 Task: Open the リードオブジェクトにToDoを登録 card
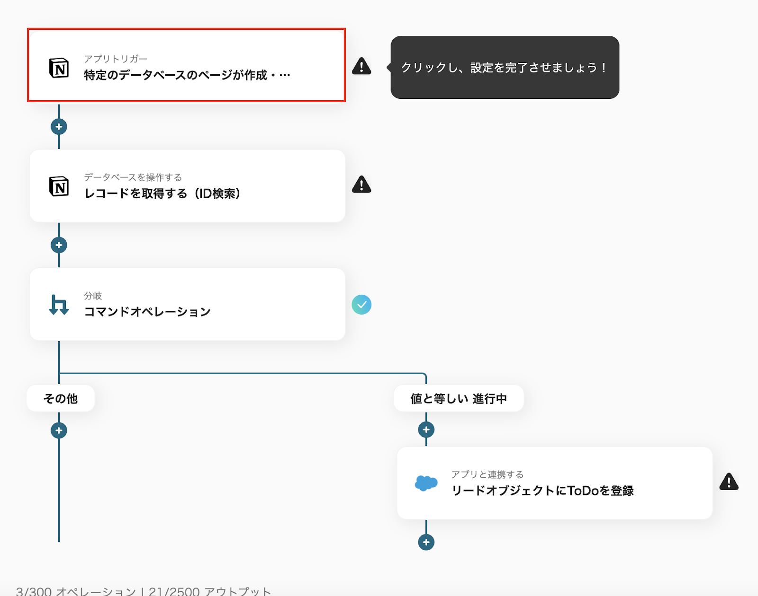coord(555,483)
